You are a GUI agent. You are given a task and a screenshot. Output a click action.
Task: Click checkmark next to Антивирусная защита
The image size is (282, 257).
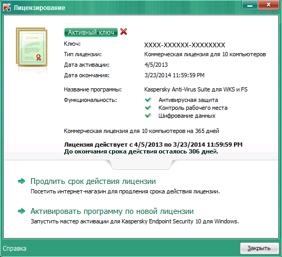coord(148,100)
